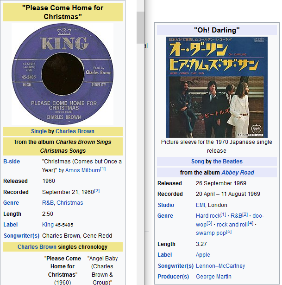The height and width of the screenshot is (285, 282).
Task: Select the release date '26 September 1969'
Action: coord(221,183)
